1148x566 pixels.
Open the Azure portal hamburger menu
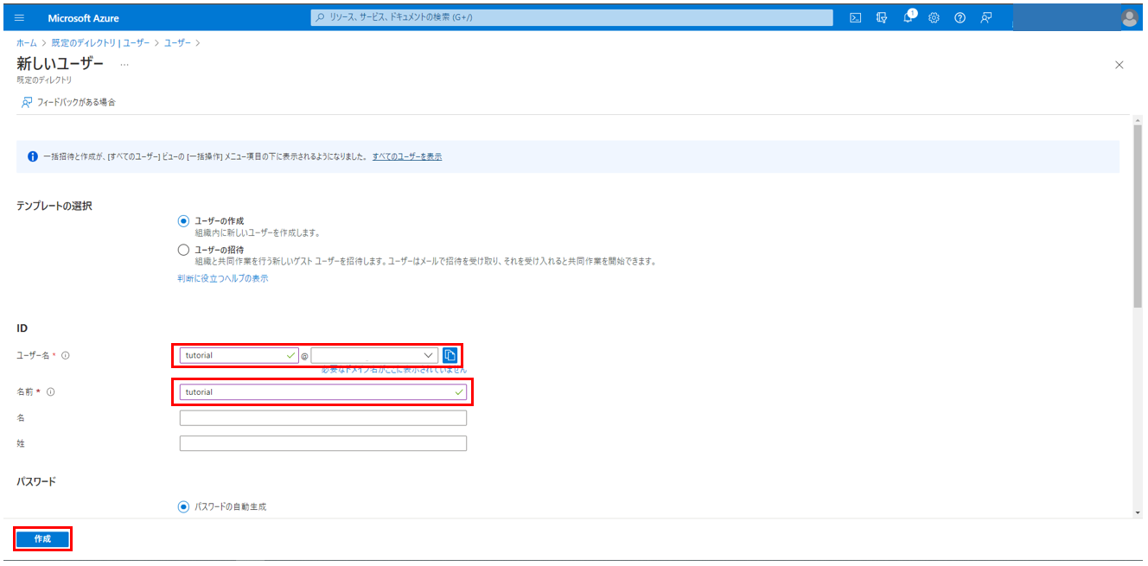(20, 18)
